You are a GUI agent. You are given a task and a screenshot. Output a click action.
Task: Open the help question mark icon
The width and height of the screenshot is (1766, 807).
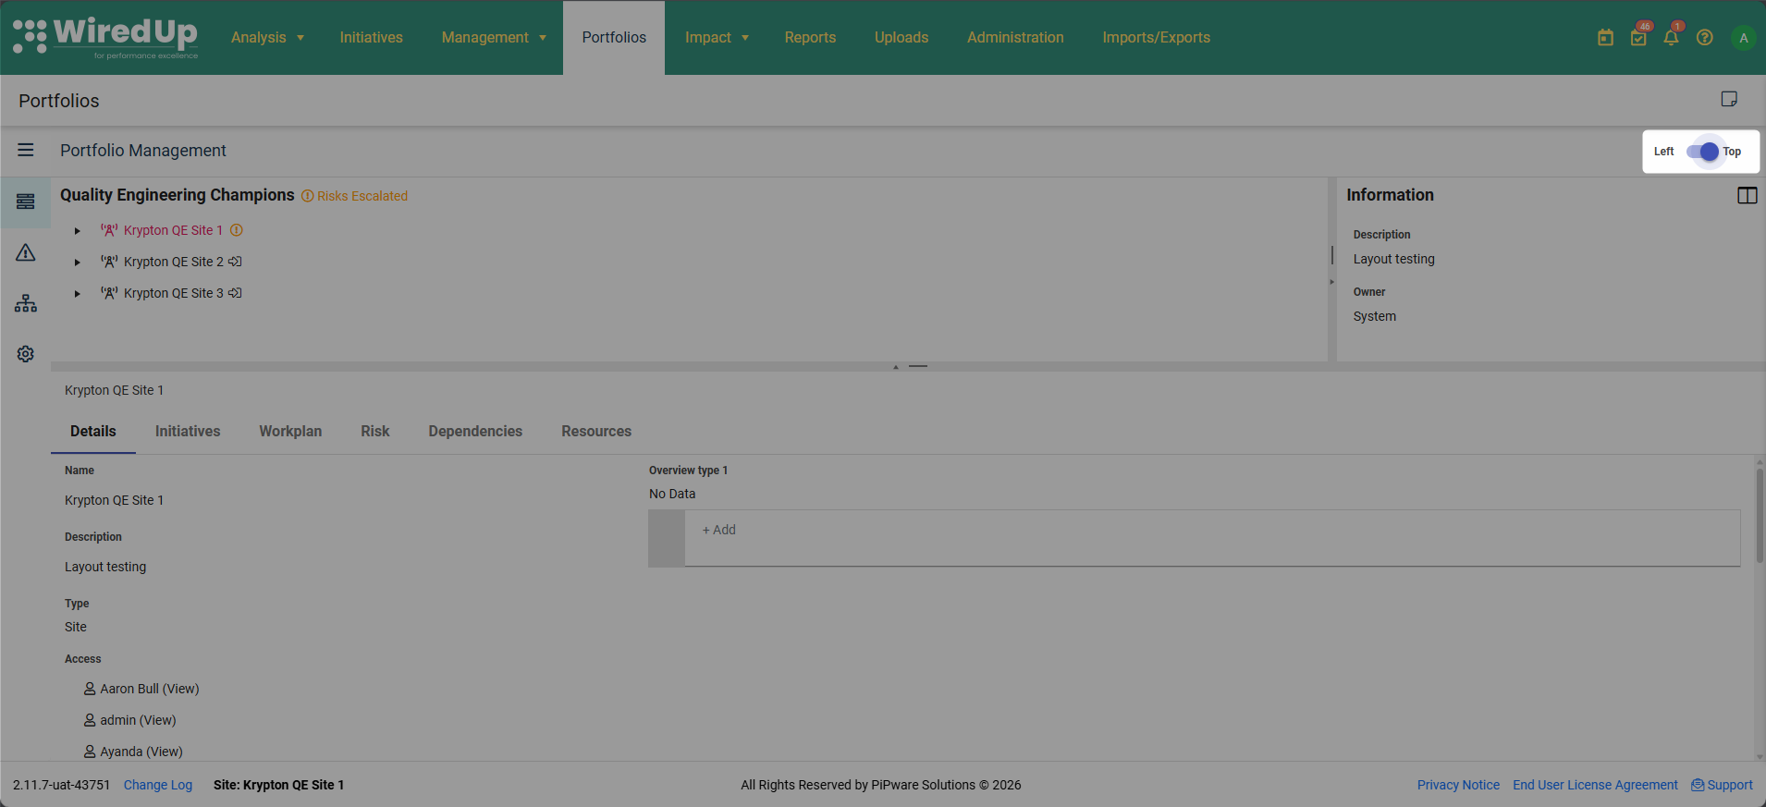(1705, 38)
